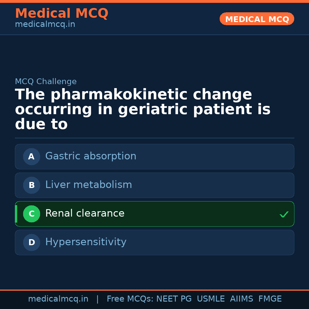This screenshot has height=309, width=309.
Task: Click the letter A circle icon
Action: (x=31, y=157)
